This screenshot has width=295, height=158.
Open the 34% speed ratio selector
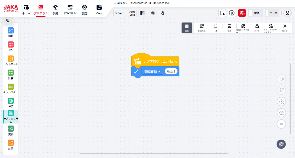click(232, 13)
